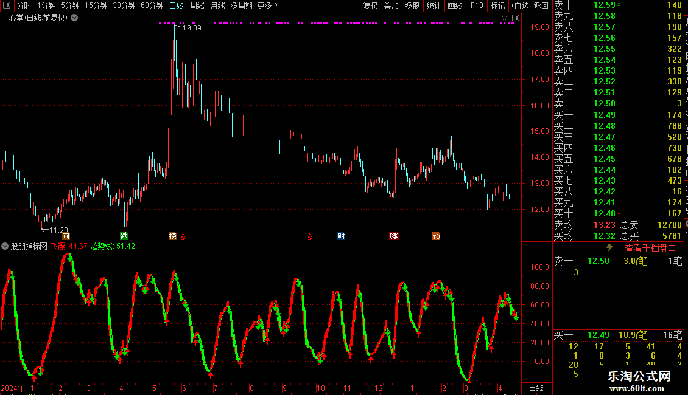The width and height of the screenshot is (688, 395).
Task: Click the red 涨 event marker icon
Action: click(x=393, y=236)
